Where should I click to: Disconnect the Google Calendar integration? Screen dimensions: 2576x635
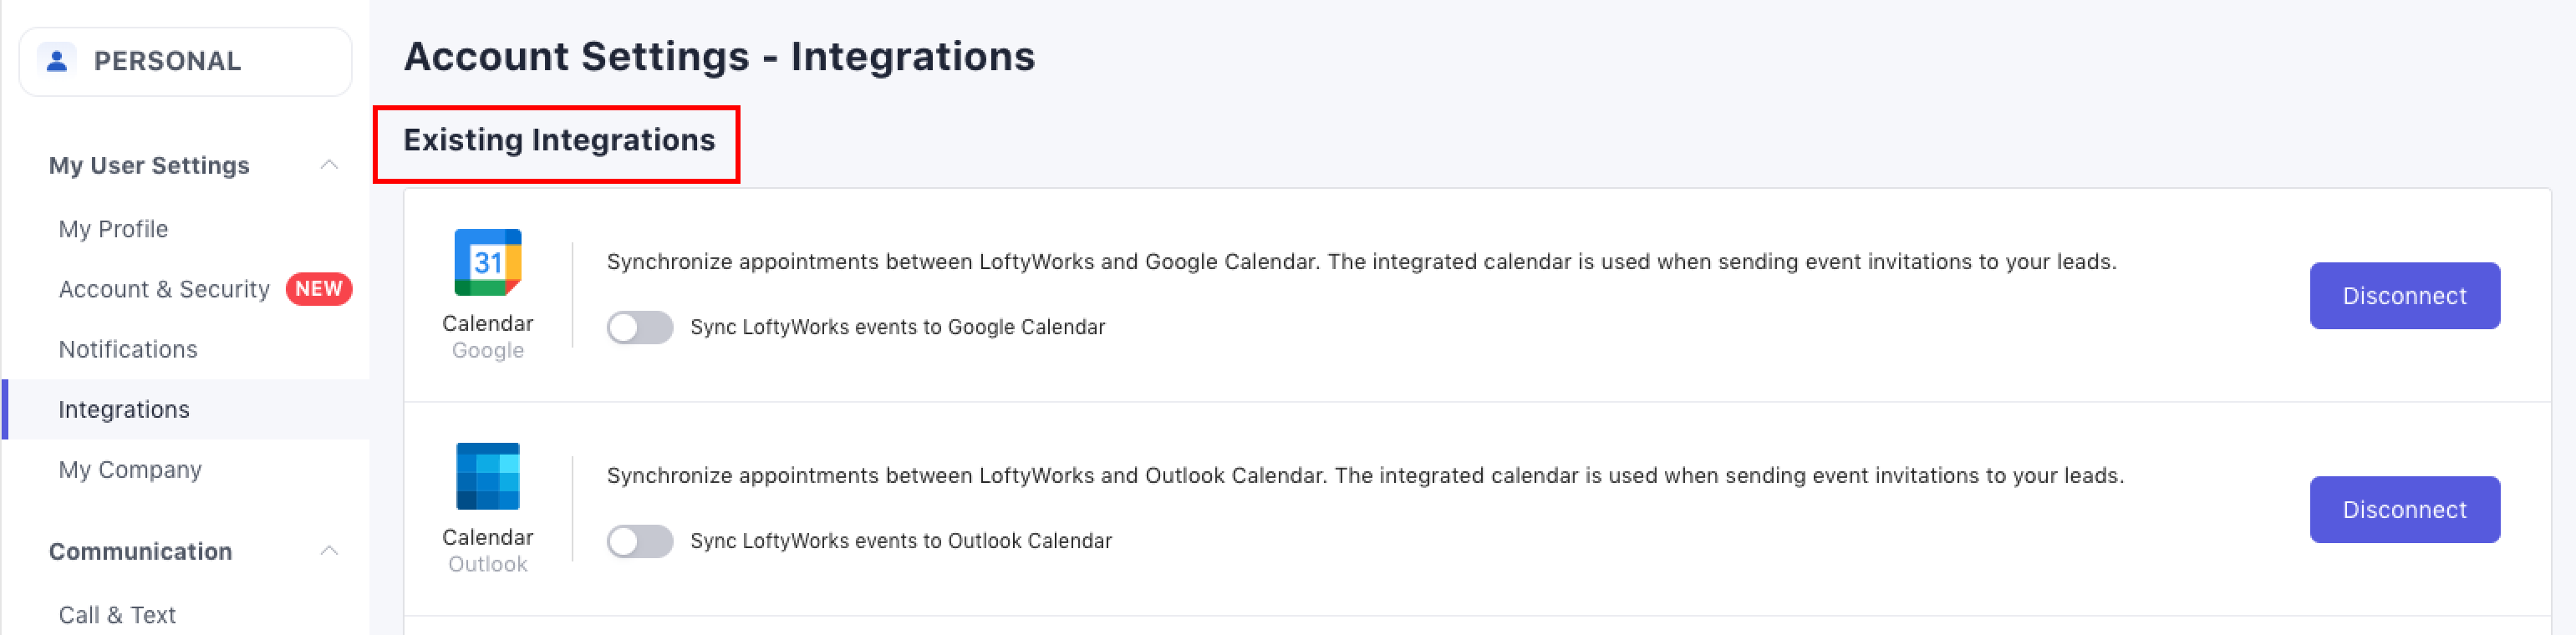click(x=2404, y=296)
